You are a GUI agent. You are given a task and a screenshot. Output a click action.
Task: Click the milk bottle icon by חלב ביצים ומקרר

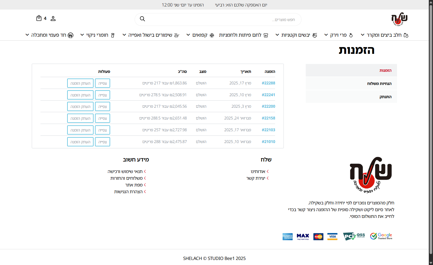click(406, 35)
